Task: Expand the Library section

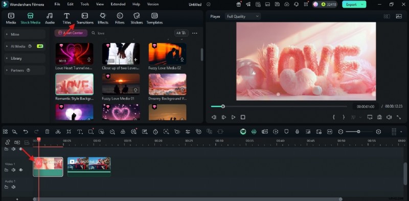Action: click(x=25, y=58)
